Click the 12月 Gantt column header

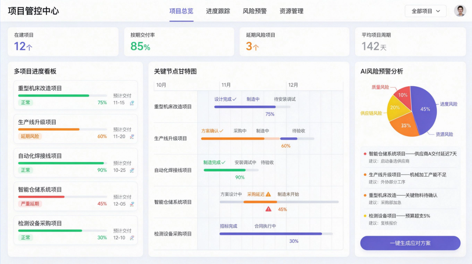(293, 85)
